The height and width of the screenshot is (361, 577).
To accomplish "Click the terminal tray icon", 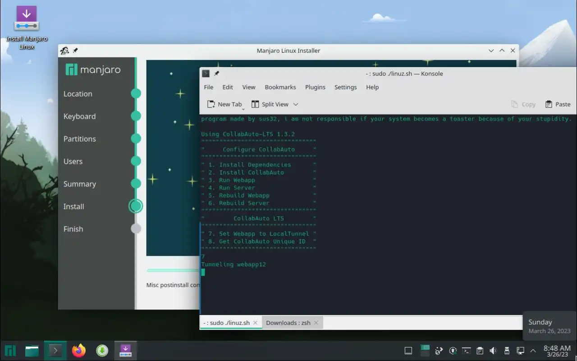I will tap(467, 351).
